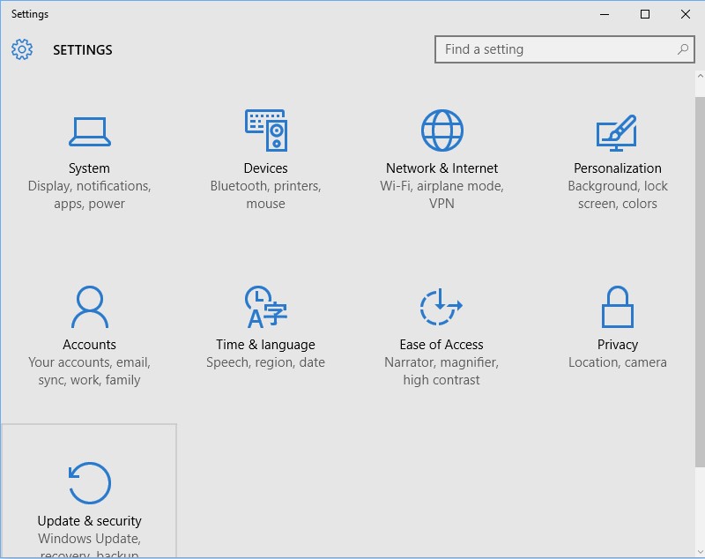Click the Personalization category title
The width and height of the screenshot is (705, 559).
tap(618, 168)
